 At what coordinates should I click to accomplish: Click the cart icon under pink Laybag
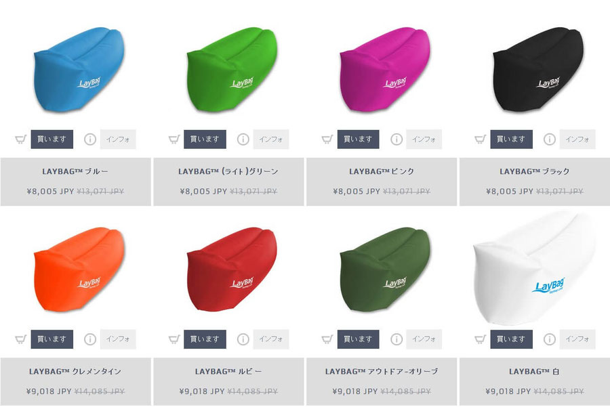[327, 139]
